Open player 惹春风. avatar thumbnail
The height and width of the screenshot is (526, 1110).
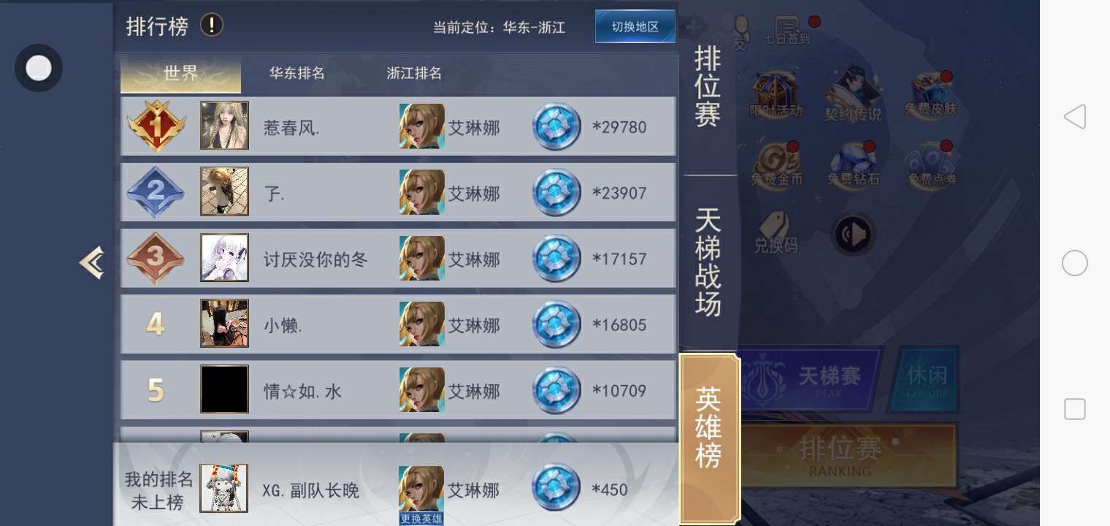point(224,126)
